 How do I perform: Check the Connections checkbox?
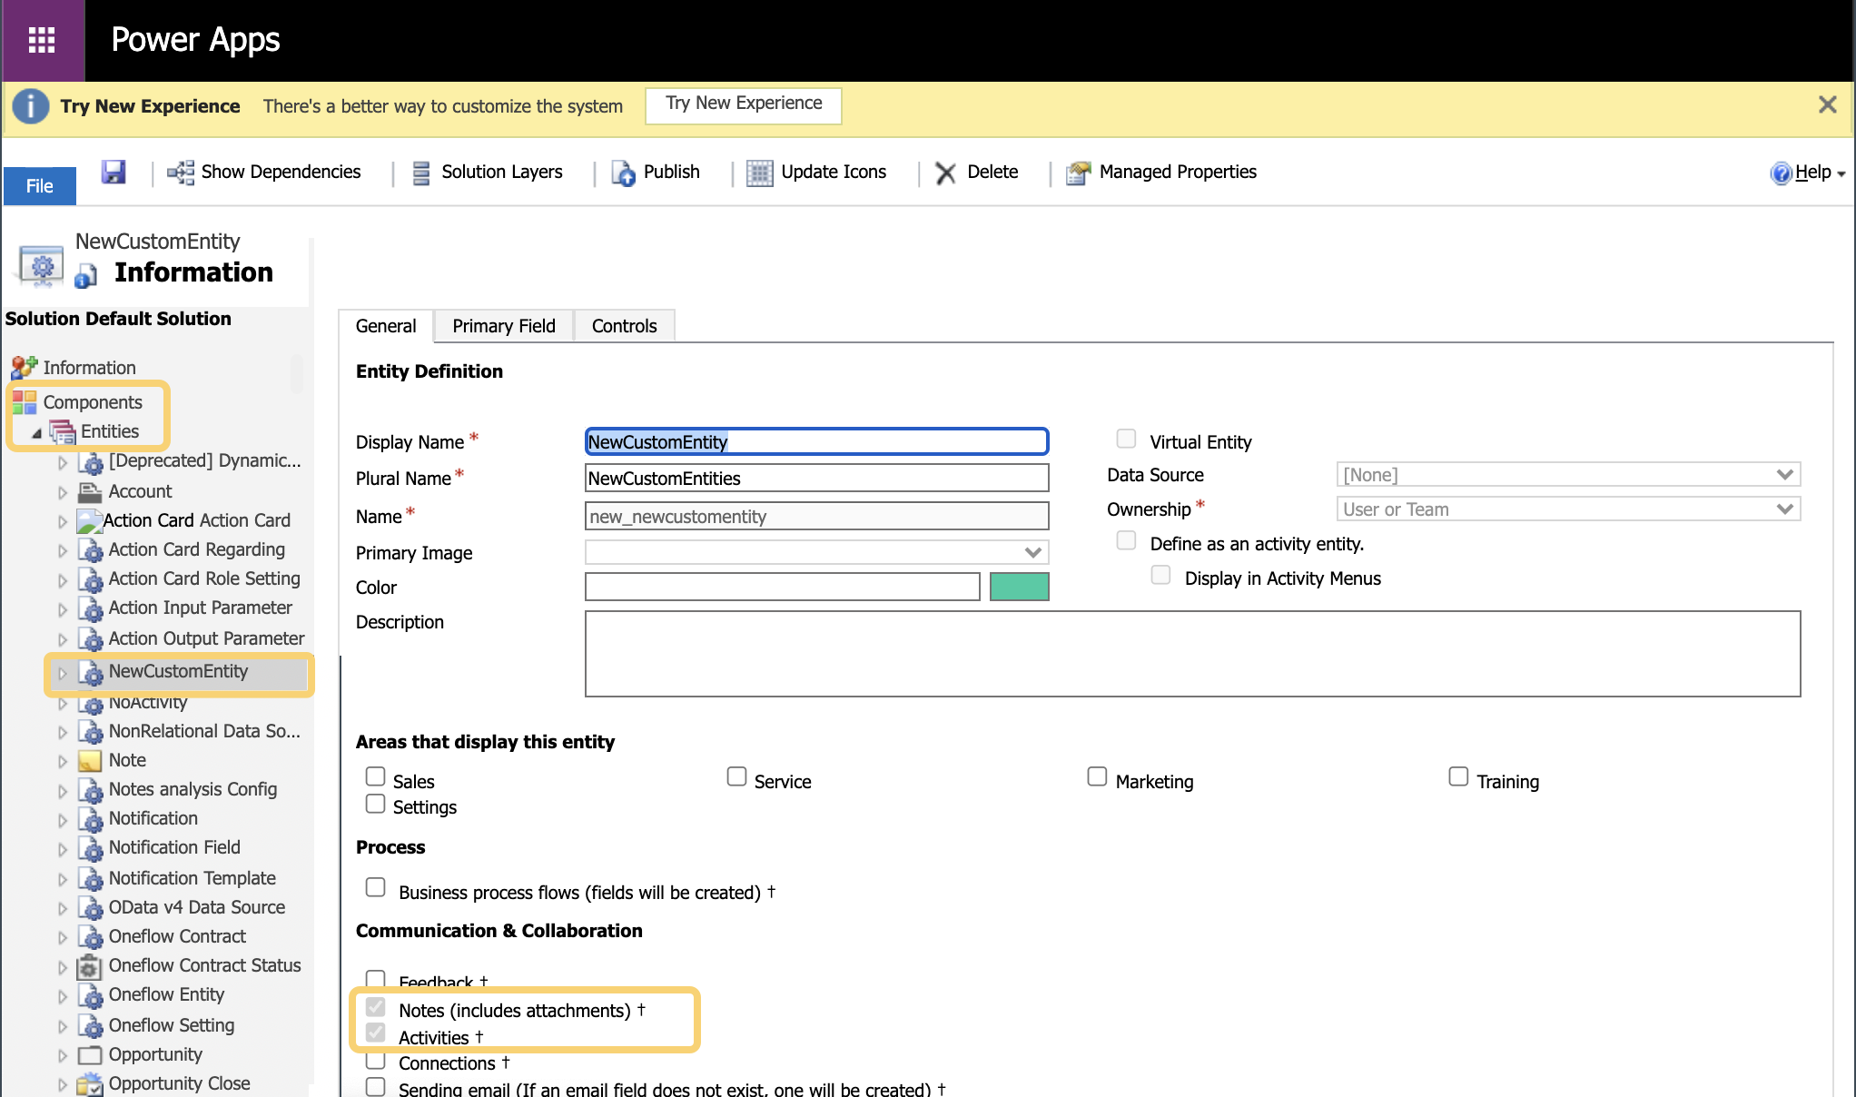(x=375, y=1059)
